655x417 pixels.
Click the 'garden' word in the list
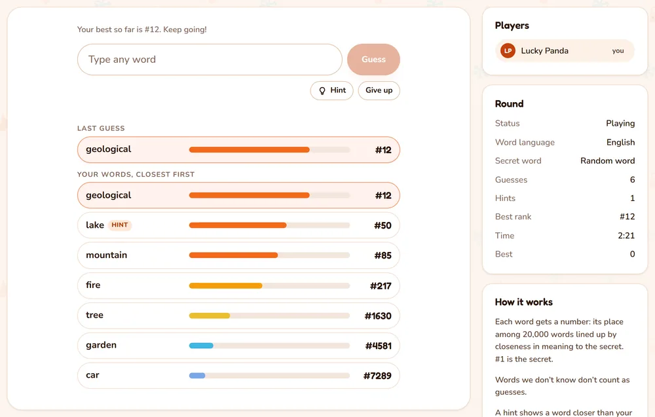tap(101, 345)
